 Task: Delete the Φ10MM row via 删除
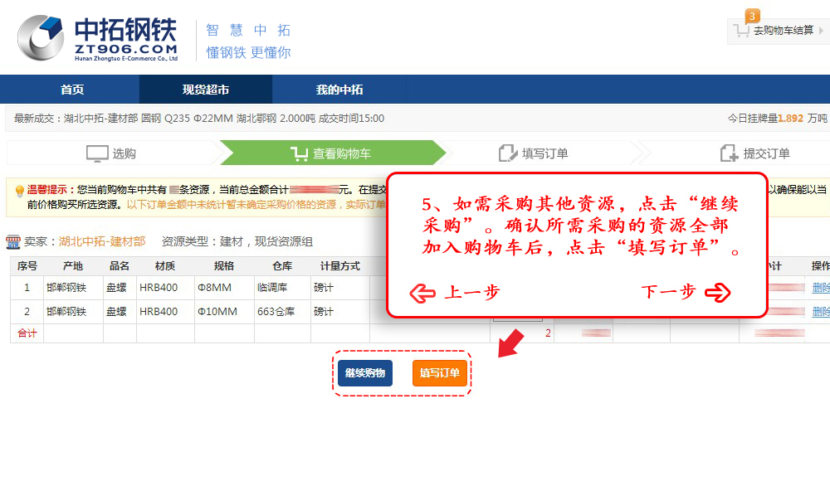[x=820, y=311]
